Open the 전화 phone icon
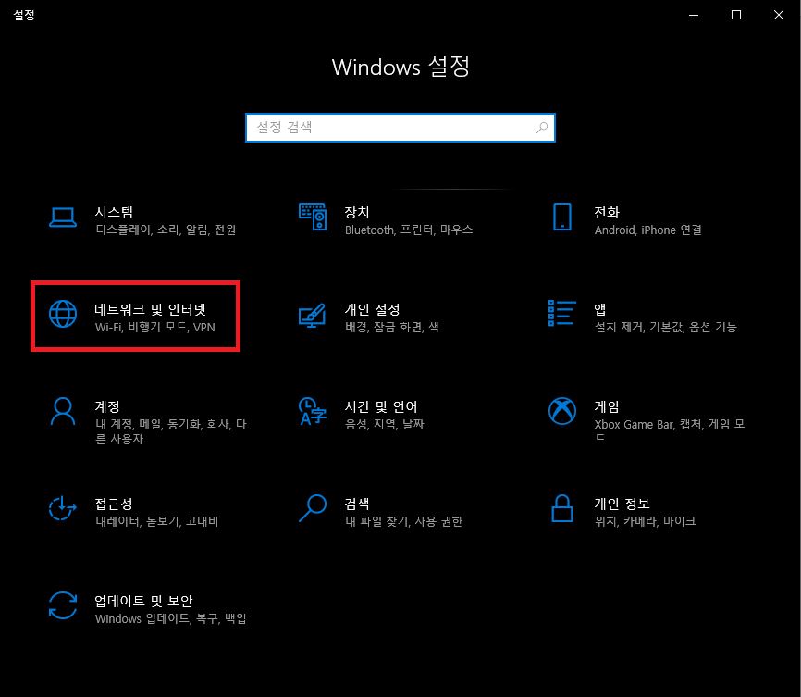Screen dimensions: 801x697 (x=562, y=217)
